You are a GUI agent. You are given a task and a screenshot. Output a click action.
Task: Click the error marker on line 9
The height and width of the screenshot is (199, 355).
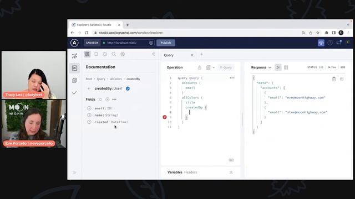click(165, 117)
